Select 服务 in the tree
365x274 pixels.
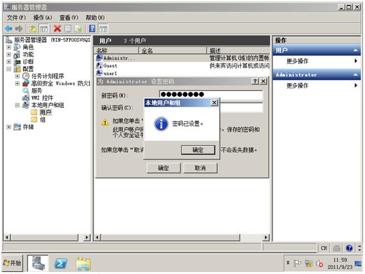coord(37,90)
